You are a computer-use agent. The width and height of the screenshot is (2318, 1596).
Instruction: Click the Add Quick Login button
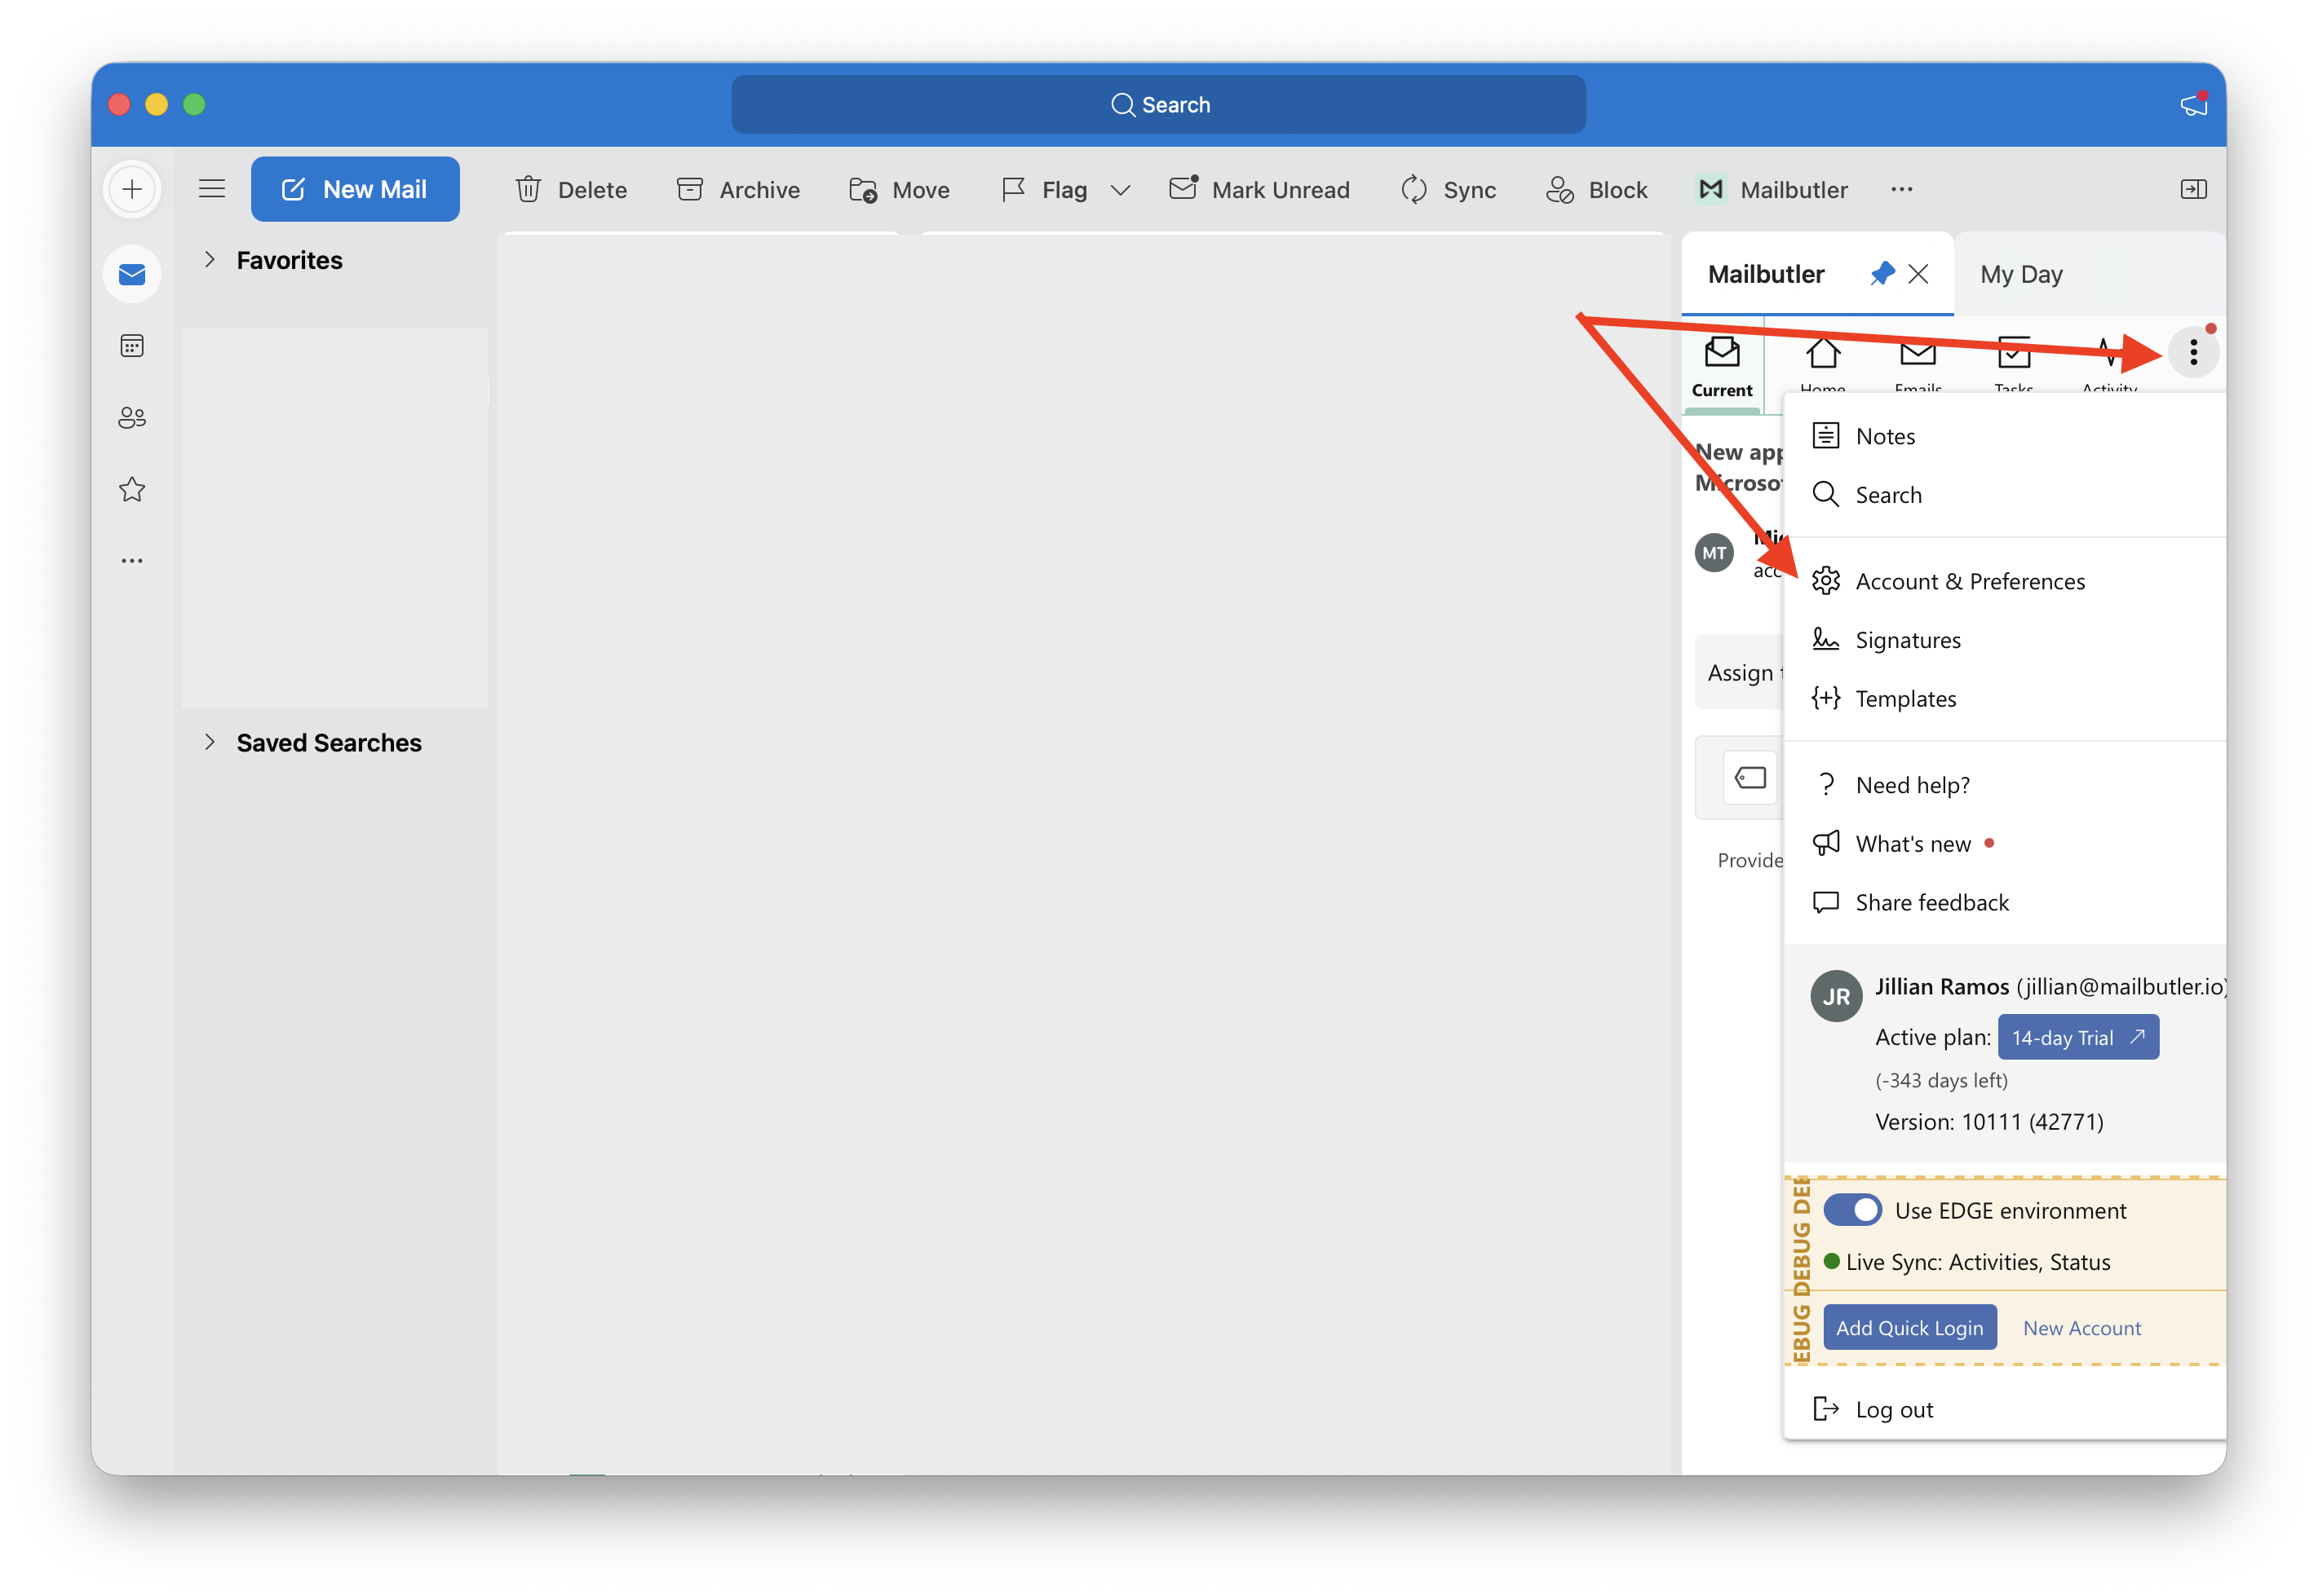pos(1909,1327)
